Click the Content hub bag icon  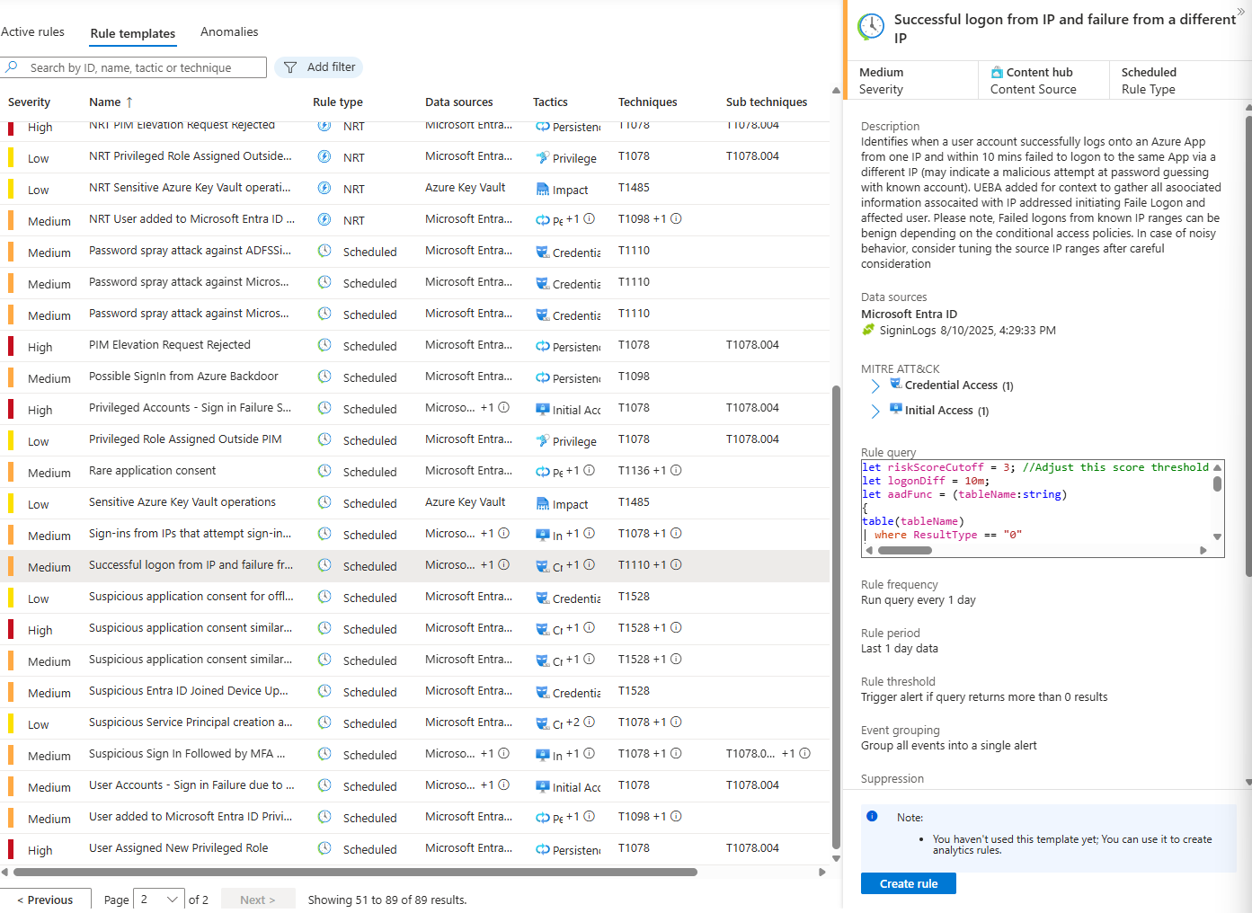[997, 72]
